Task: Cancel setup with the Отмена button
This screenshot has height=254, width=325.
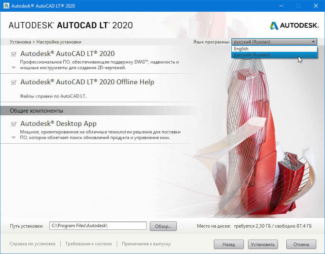Action: 301,245
